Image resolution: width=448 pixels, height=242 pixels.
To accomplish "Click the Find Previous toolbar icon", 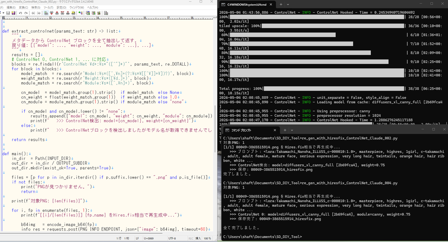I will (56, 13).
